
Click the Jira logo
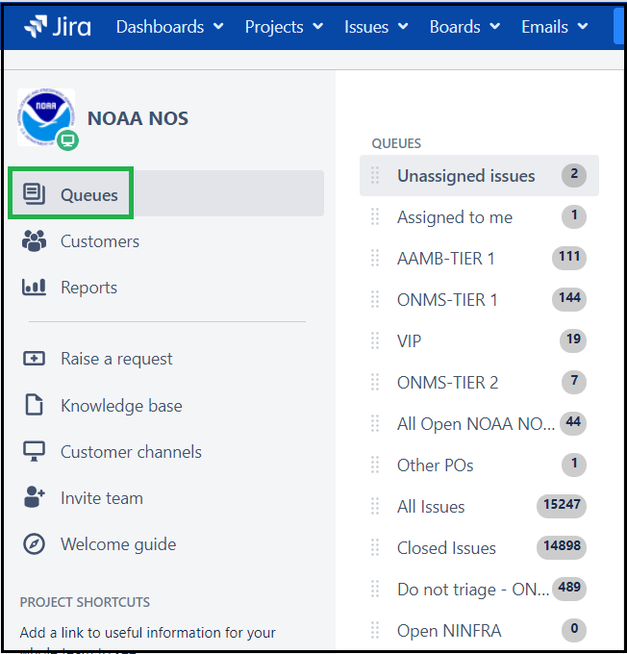(57, 27)
